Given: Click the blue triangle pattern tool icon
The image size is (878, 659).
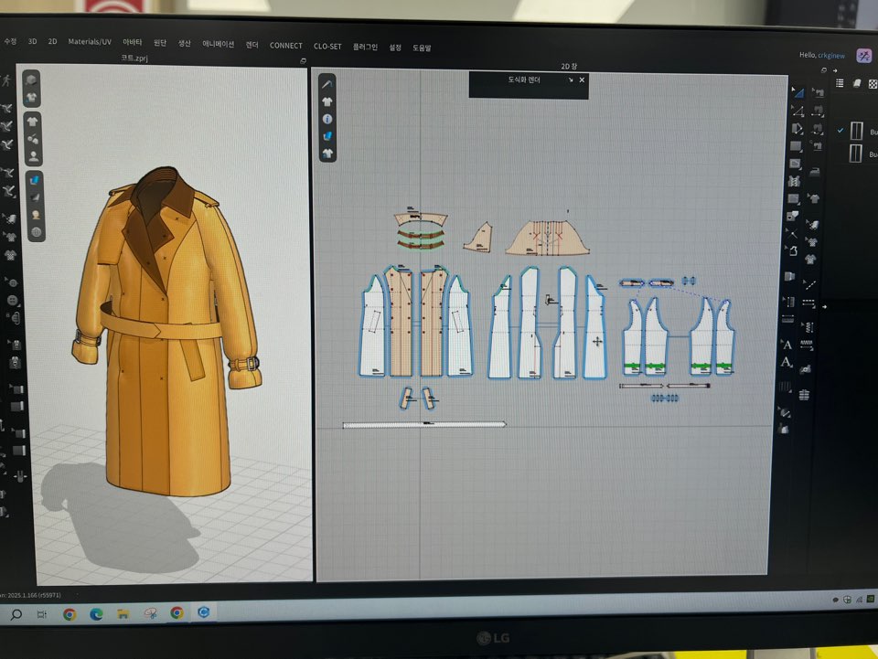Looking at the screenshot, I should coord(797,92).
